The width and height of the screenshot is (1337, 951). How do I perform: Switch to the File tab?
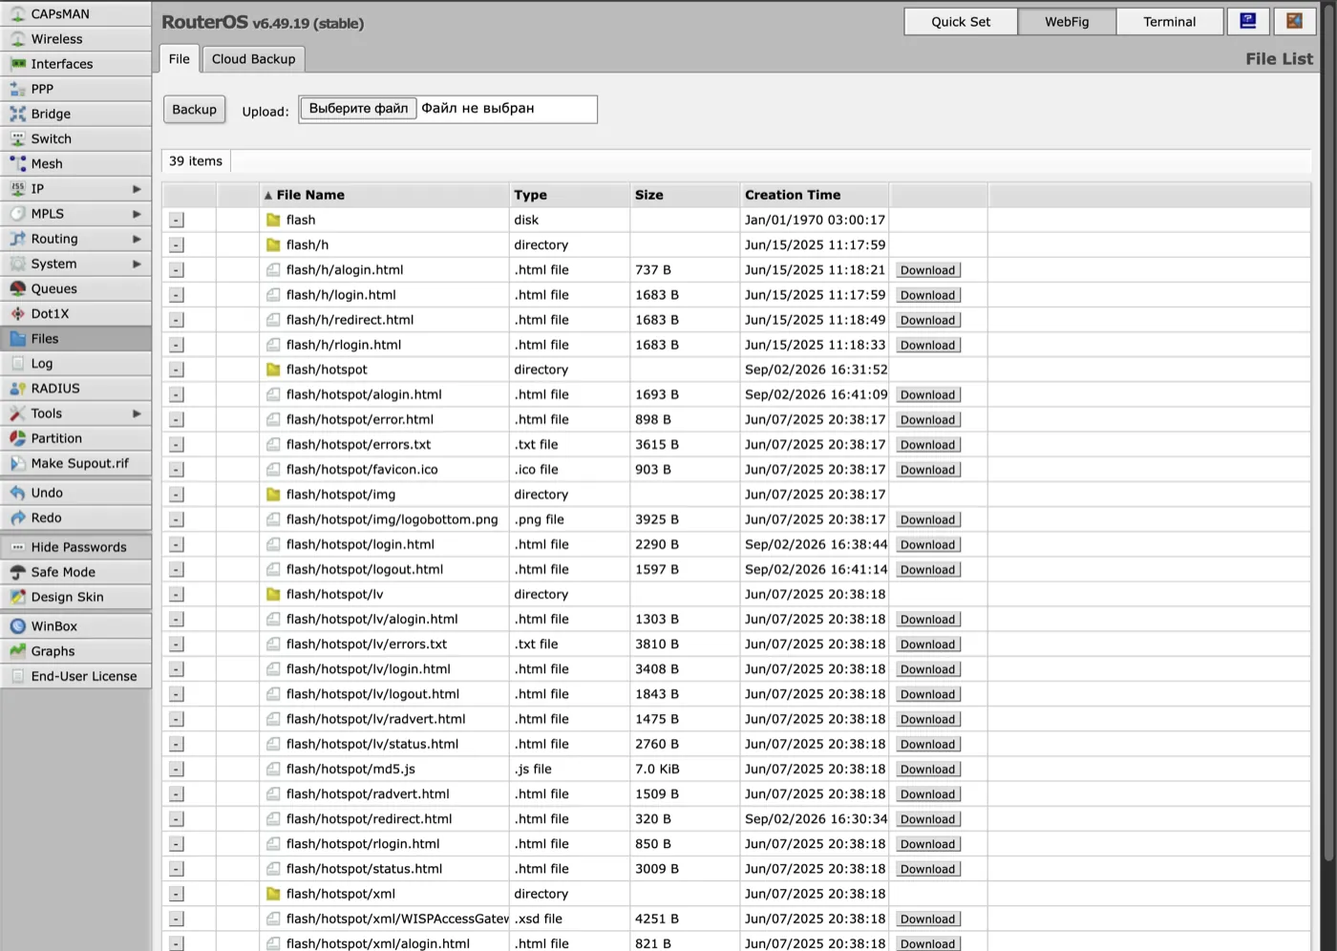(x=180, y=59)
